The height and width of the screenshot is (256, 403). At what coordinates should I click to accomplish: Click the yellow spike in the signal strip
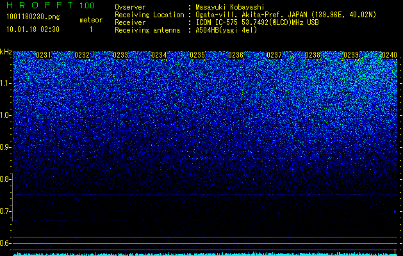click(x=395, y=252)
